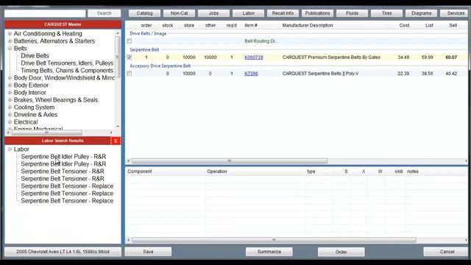Click the Operation column header

tap(217, 172)
